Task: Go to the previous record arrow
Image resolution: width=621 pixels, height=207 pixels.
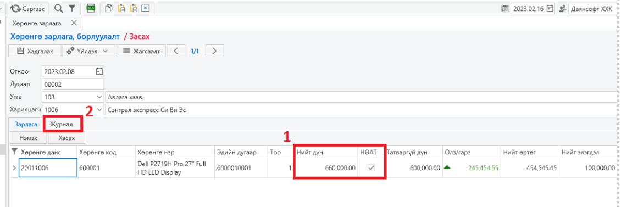Action: coord(176,51)
